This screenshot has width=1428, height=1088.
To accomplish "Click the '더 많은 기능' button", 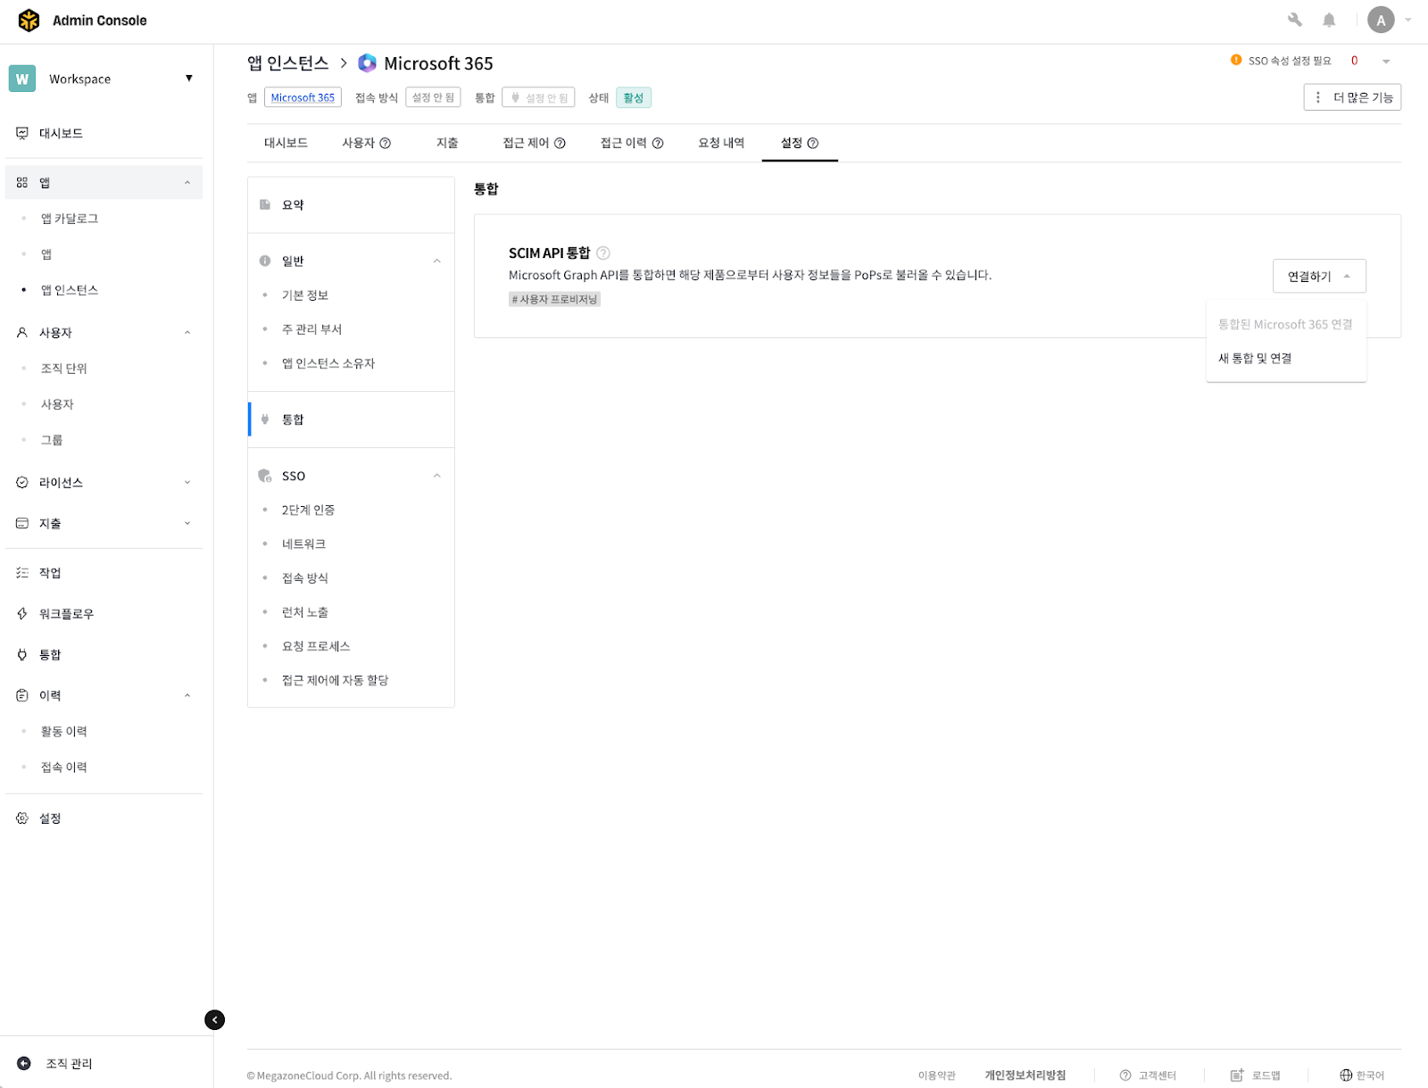I will coord(1352,97).
